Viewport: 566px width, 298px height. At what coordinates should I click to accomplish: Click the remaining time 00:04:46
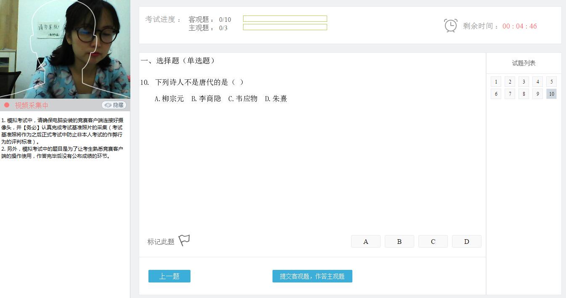520,26
